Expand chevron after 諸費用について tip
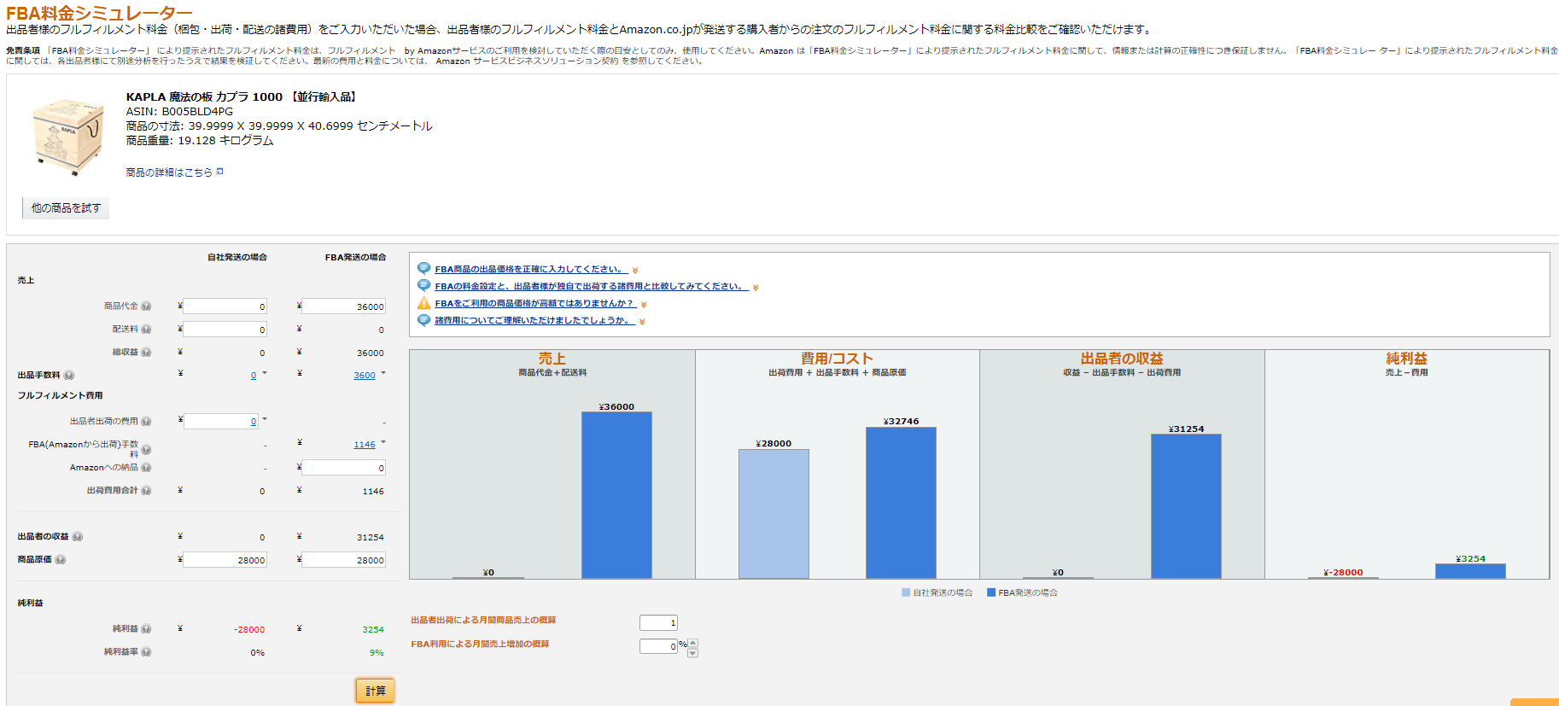The image size is (1559, 706). (x=642, y=322)
